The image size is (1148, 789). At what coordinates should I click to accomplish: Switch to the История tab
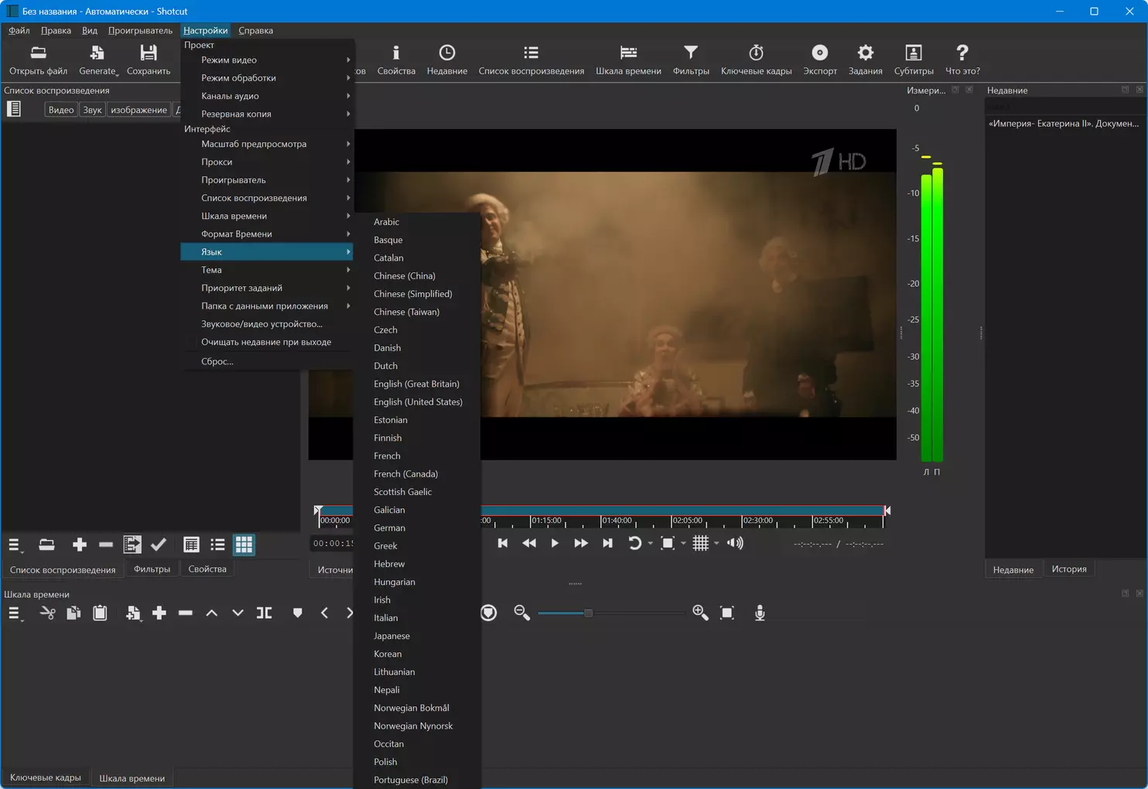1068,569
